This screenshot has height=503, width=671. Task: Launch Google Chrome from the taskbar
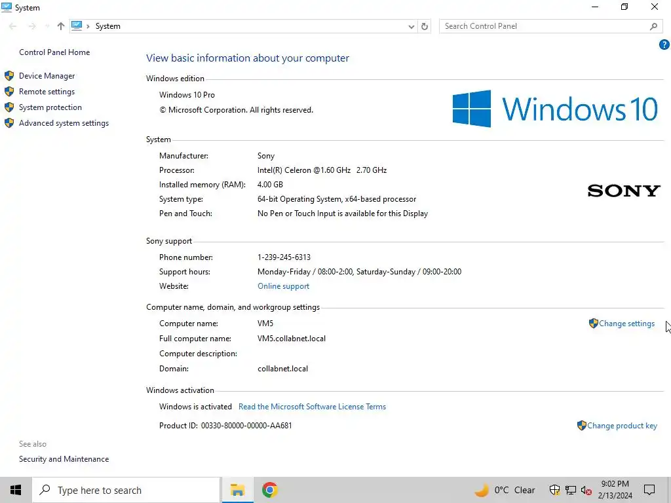tap(269, 490)
